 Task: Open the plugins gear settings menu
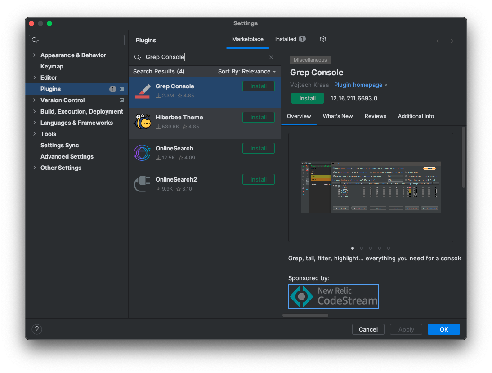323,39
